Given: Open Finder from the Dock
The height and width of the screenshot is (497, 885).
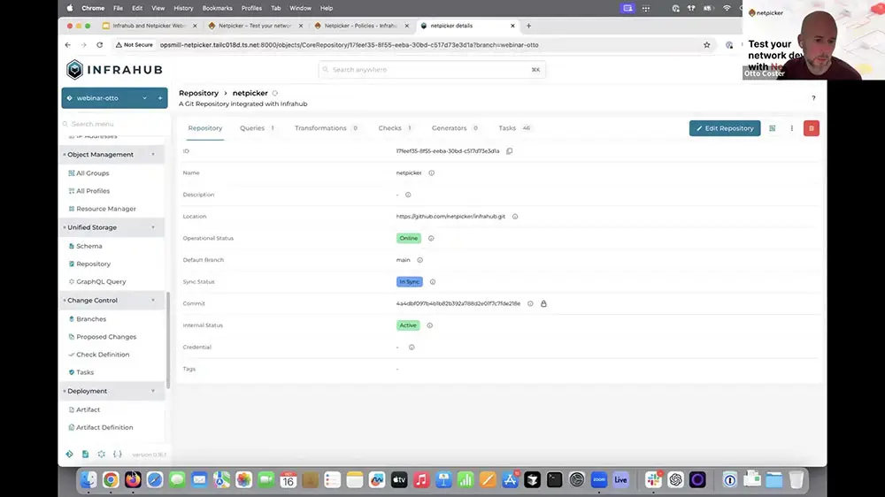Looking at the screenshot, I should (88, 480).
